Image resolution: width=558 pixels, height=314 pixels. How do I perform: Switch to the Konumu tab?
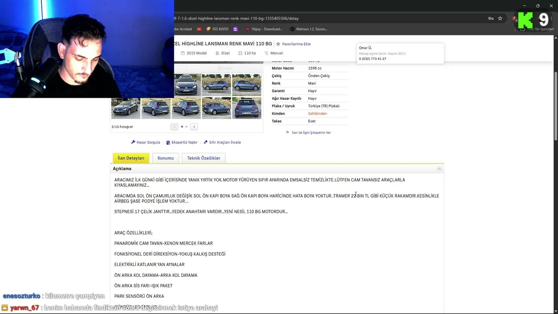pyautogui.click(x=166, y=158)
